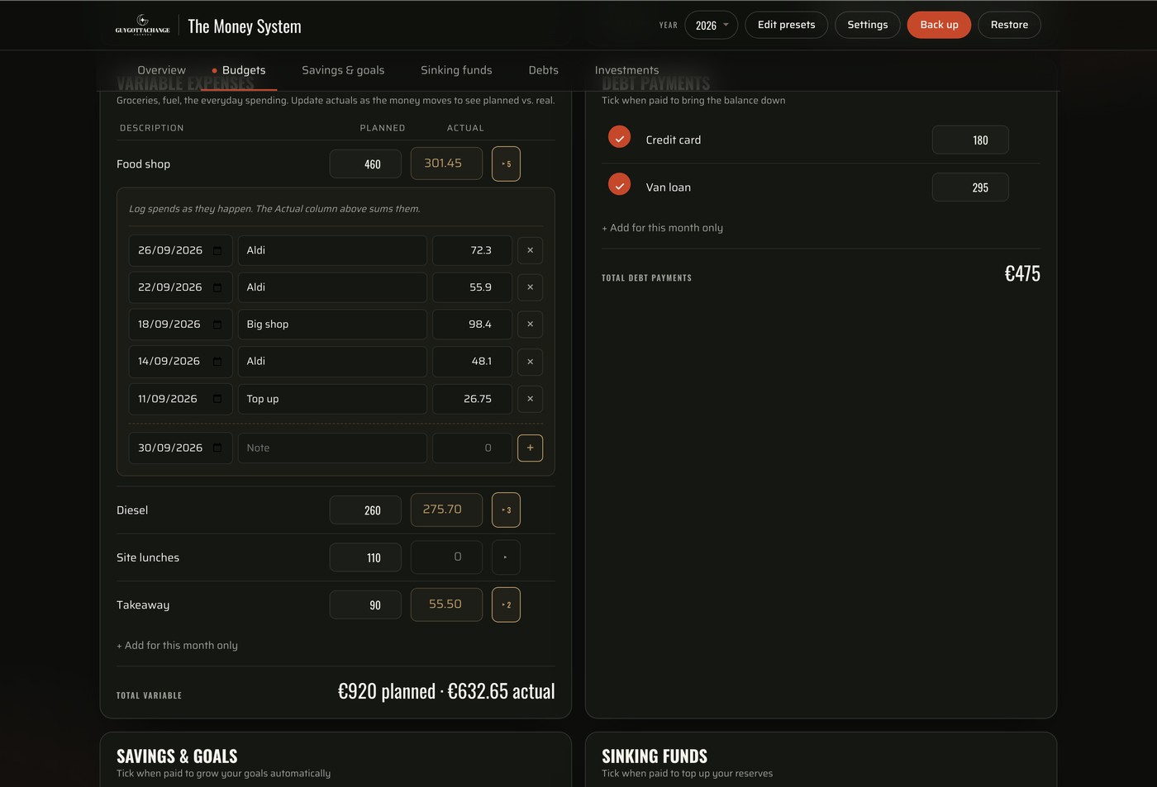
Task: Open calendar picker for 11/09/2026 date
Action: [217, 399]
